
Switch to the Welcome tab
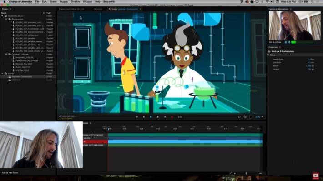pos(98,9)
